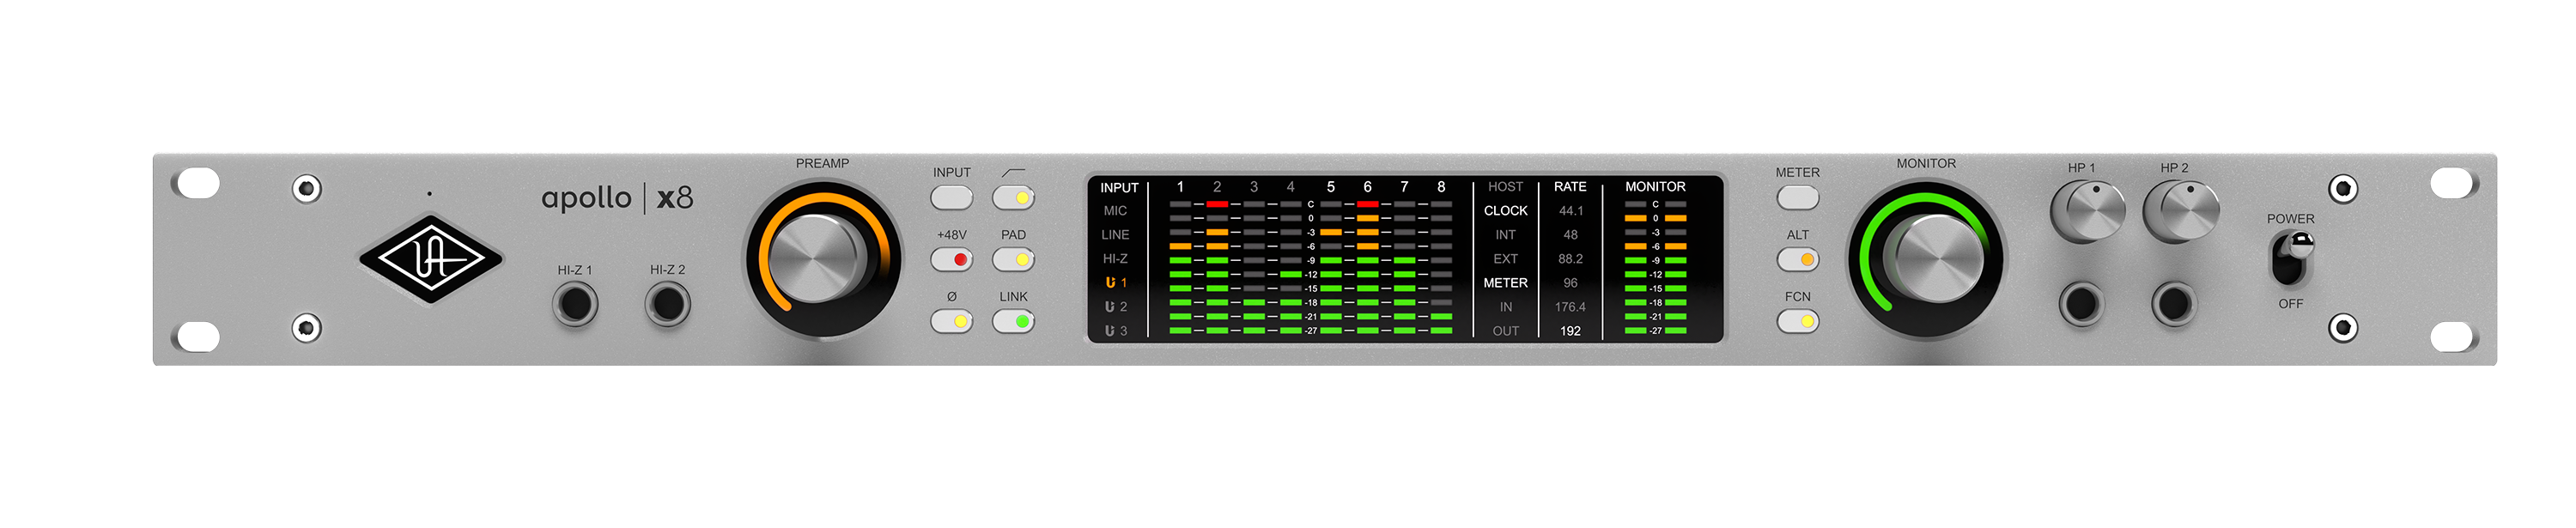Image resolution: width=2576 pixels, height=528 pixels.
Task: Click the 44.1 sample rate value
Action: [x=1570, y=211]
